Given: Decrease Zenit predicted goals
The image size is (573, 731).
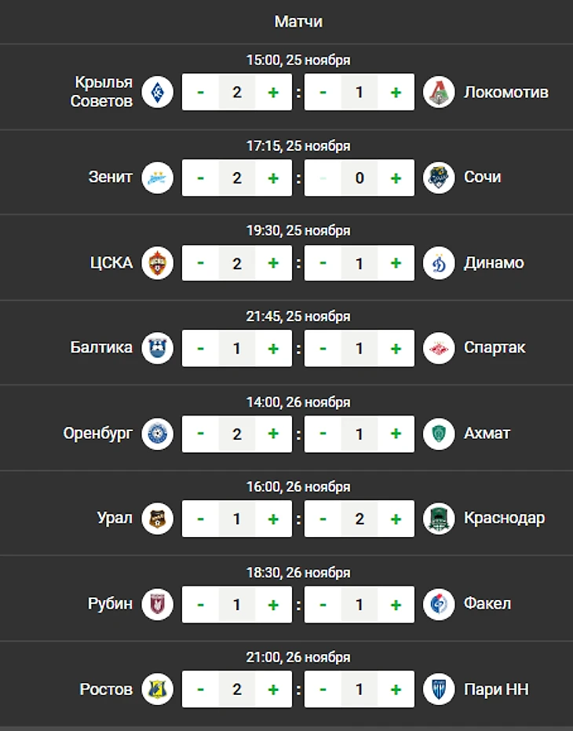Looking at the screenshot, I should coord(200,177).
